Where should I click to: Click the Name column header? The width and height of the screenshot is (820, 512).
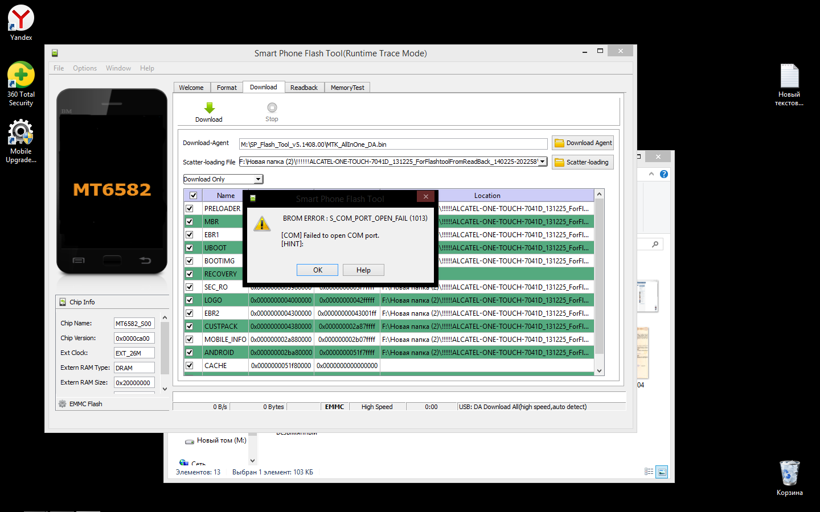225,195
